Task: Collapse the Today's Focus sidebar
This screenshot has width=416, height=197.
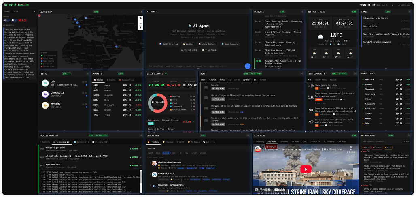Action: [x=34, y=12]
